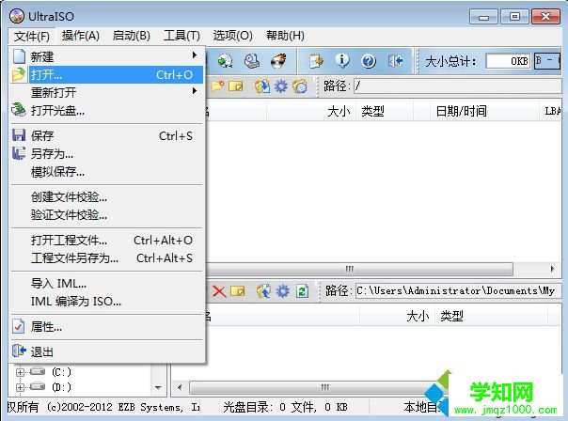The image size is (568, 421).
Task: Click the floppy disk icon beside 保存
Action: click(19, 135)
